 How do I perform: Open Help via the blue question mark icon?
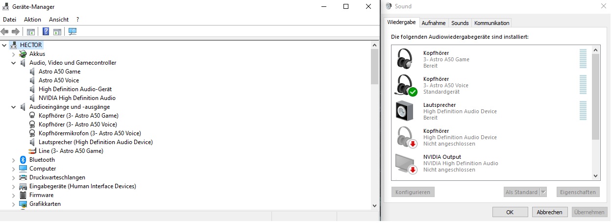pos(46,32)
